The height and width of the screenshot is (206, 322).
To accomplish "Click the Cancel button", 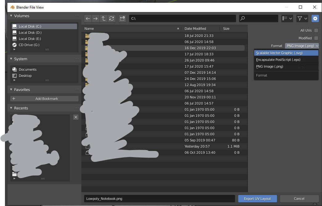I will pos(299,199).
